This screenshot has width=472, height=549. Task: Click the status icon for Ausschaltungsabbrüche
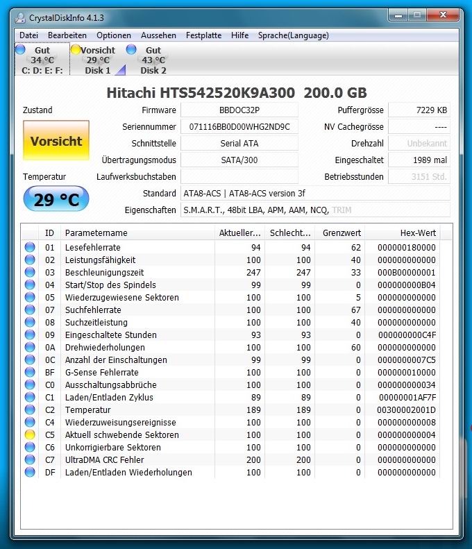tap(30, 385)
